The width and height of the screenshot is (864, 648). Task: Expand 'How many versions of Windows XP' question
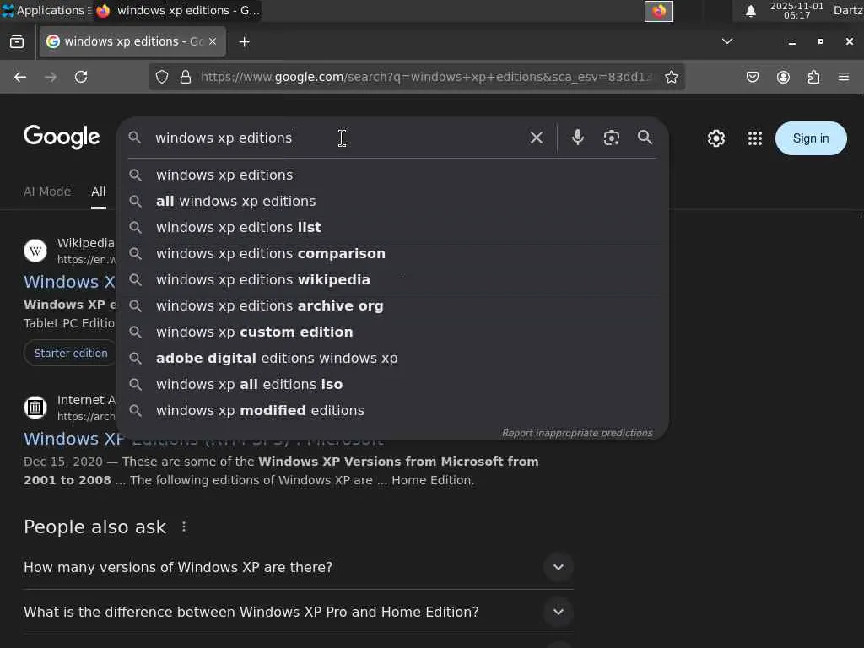pos(559,567)
